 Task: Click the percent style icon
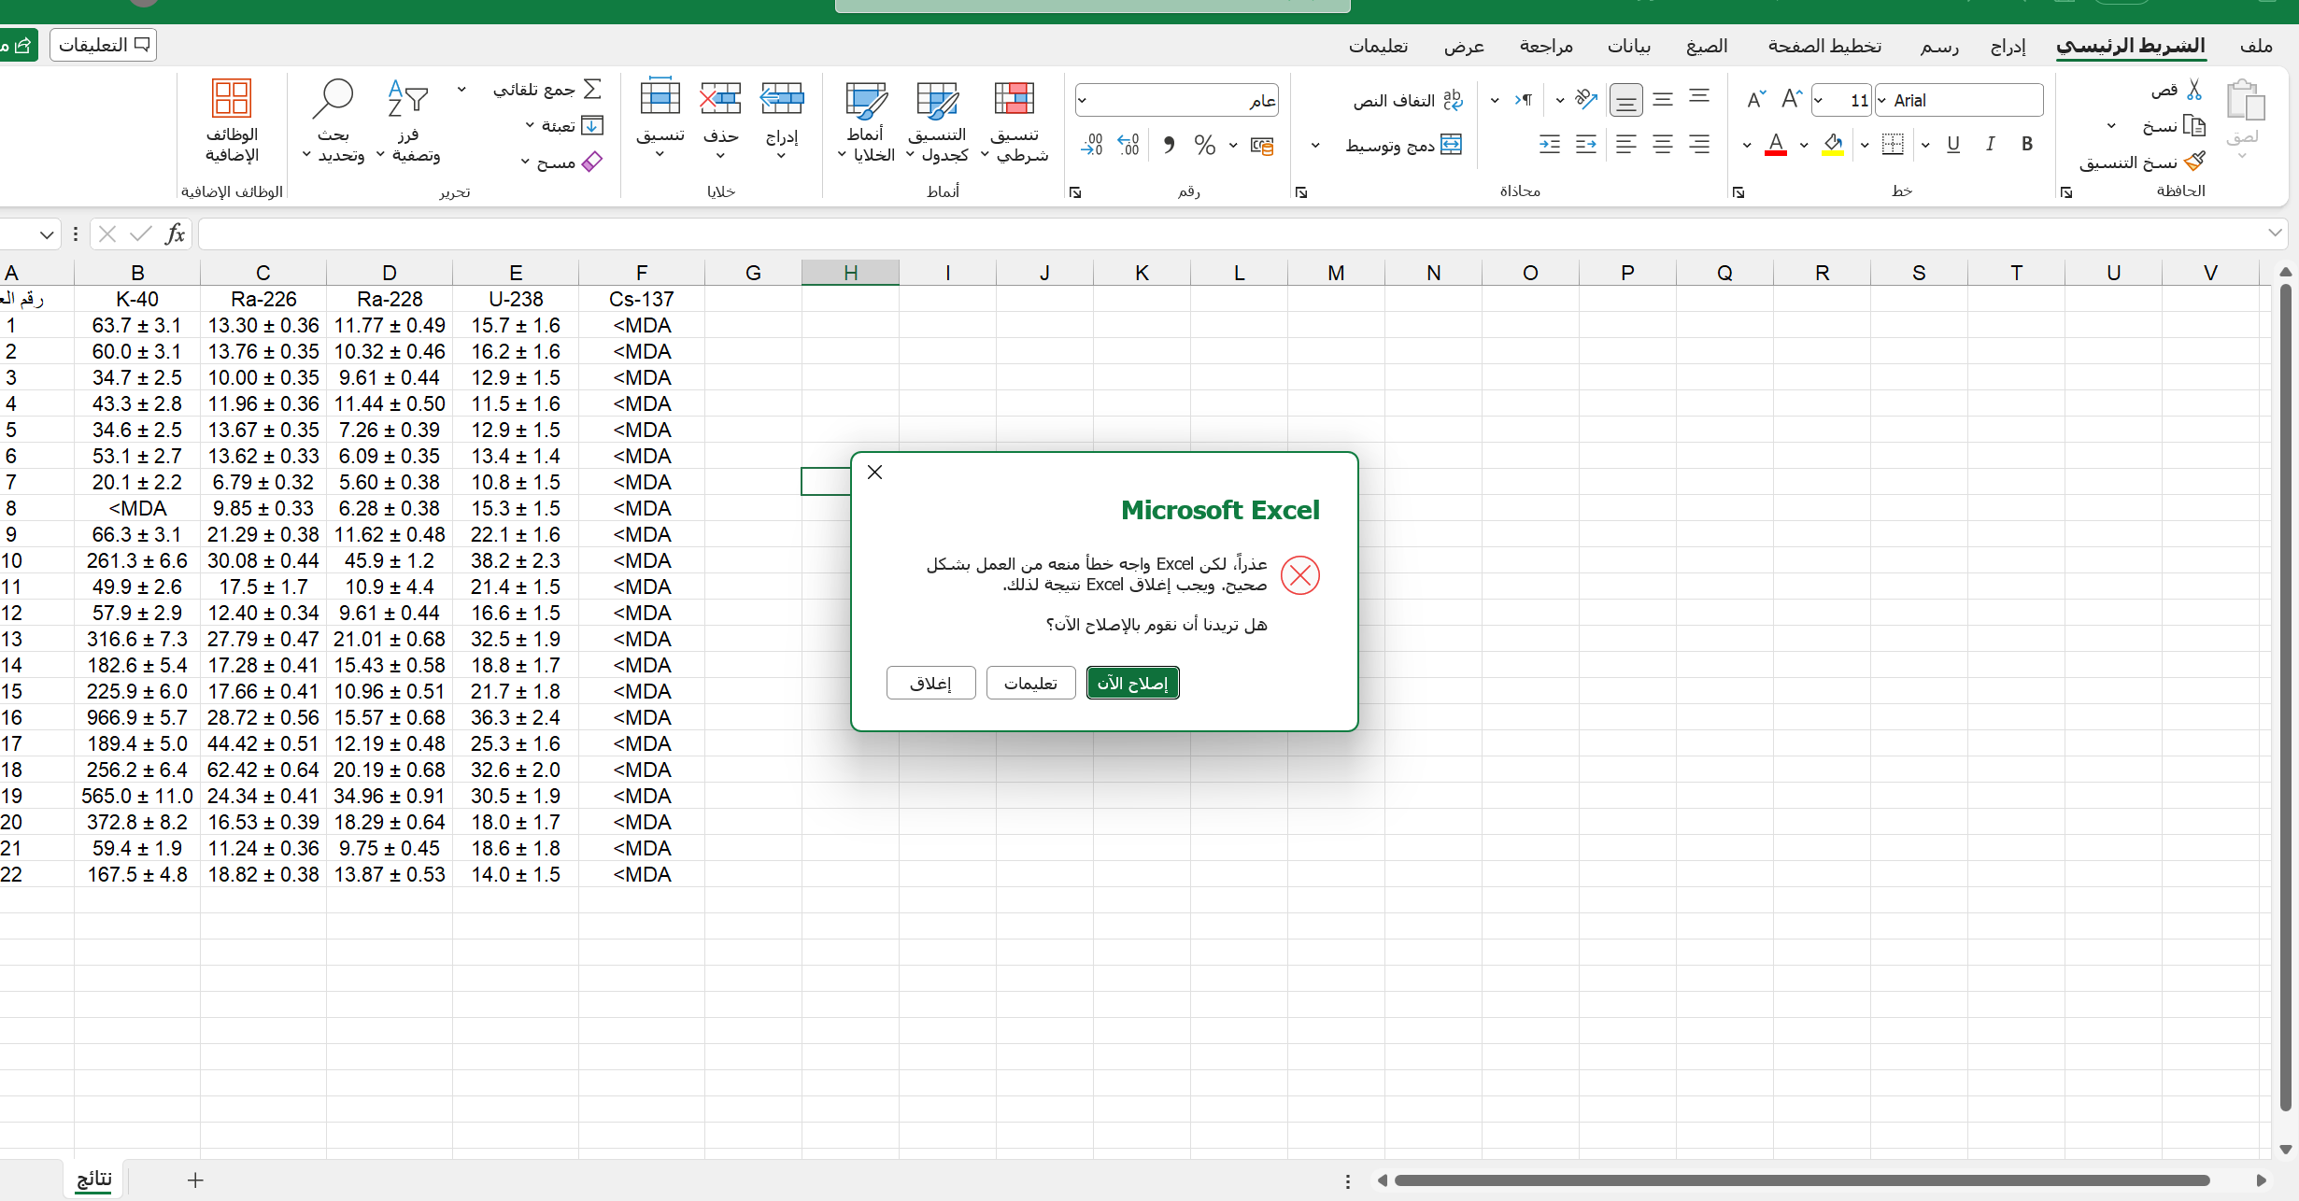(1205, 145)
